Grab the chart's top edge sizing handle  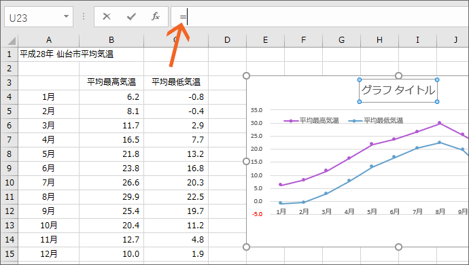[x=398, y=75]
